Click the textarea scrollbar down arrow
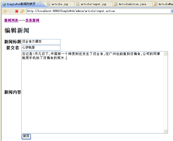Image resolution: width=173 pixels, height=141 pixels. 165,131
